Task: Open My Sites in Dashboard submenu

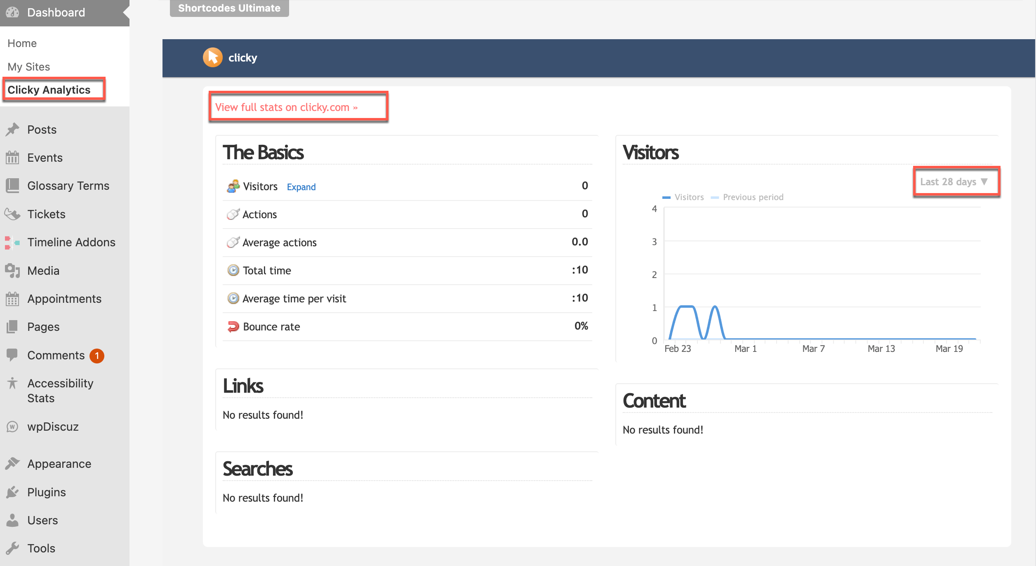Action: point(28,67)
